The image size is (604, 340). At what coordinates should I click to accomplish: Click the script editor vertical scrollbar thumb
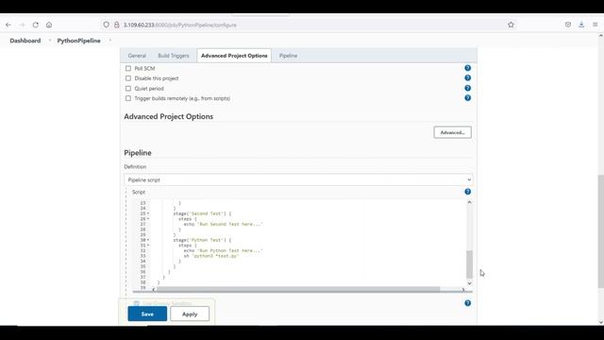[x=469, y=264]
